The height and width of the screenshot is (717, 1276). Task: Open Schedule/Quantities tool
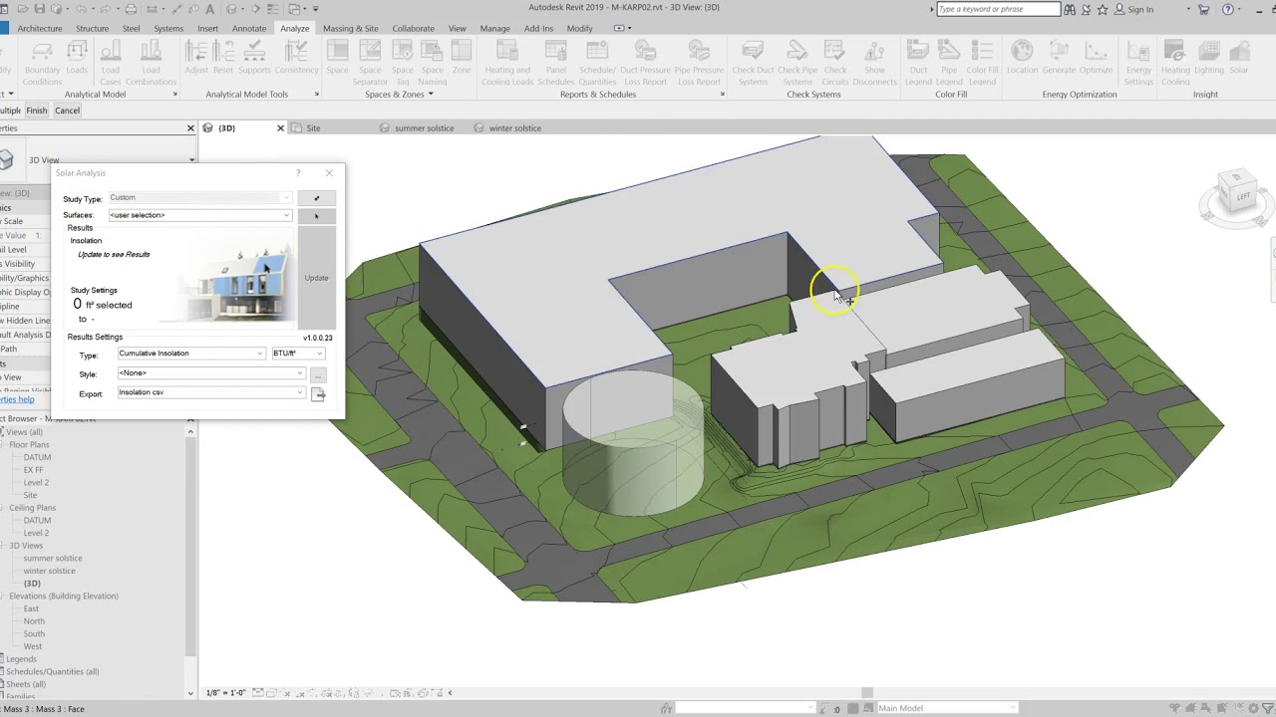[x=597, y=62]
